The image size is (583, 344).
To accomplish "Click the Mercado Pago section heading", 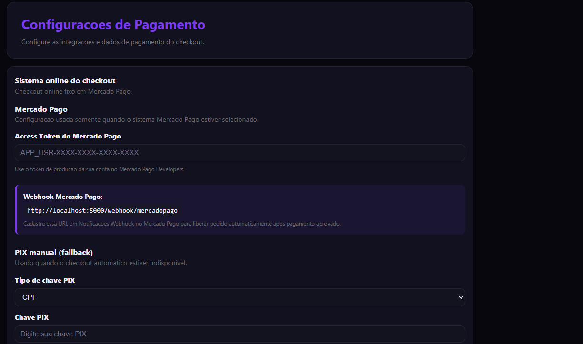I will pyautogui.click(x=41, y=109).
